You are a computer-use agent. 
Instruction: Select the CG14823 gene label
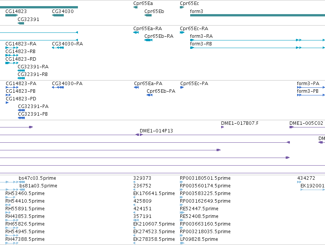(16, 11)
